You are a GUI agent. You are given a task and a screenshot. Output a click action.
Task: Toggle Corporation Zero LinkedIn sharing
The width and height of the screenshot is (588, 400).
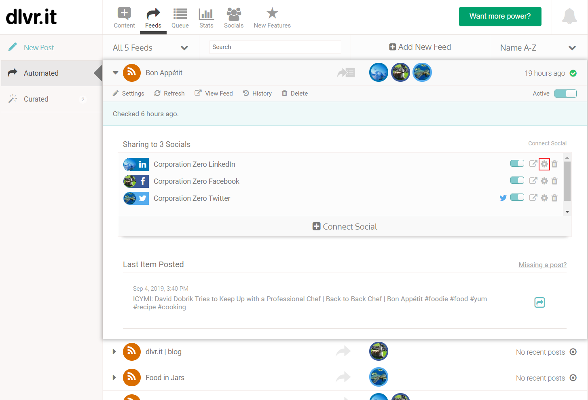tap(517, 164)
